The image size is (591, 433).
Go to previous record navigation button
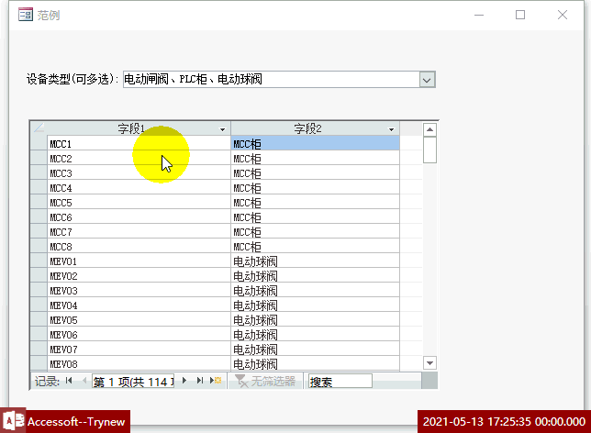point(84,381)
